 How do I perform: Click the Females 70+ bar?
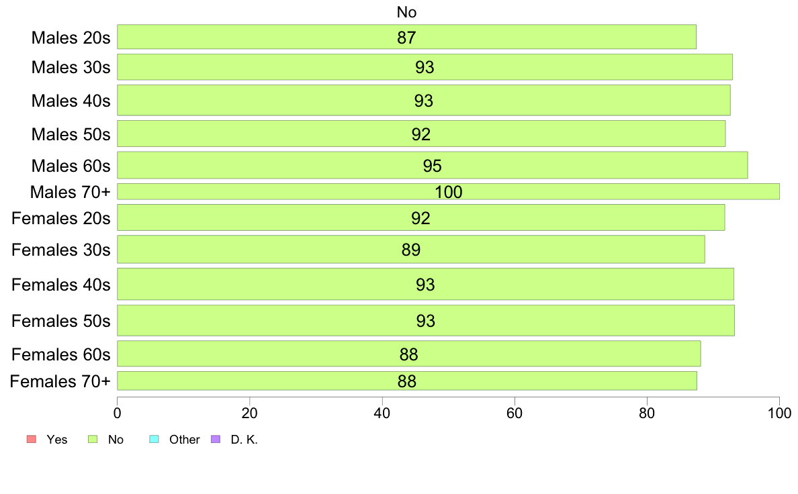pyautogui.click(x=406, y=381)
